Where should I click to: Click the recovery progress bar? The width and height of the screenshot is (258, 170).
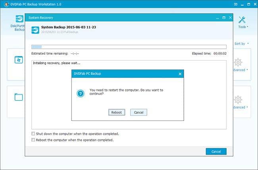[129, 47]
